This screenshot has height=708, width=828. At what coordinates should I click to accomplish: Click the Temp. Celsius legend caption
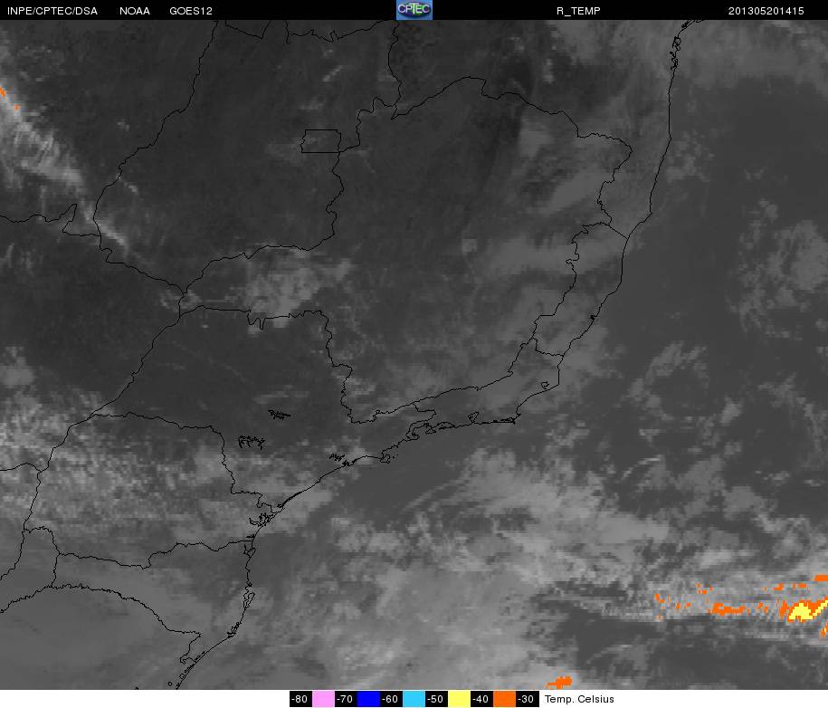pyautogui.click(x=579, y=699)
